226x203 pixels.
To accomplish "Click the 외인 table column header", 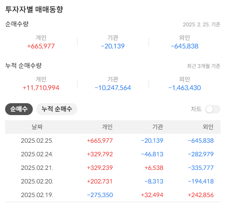I will coord(208,127).
